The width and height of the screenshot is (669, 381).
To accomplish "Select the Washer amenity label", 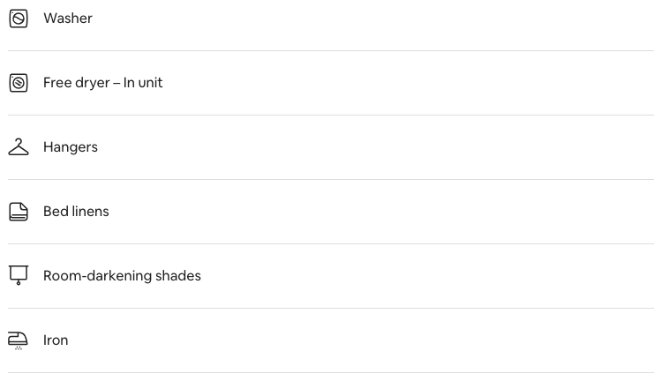I will [x=68, y=19].
